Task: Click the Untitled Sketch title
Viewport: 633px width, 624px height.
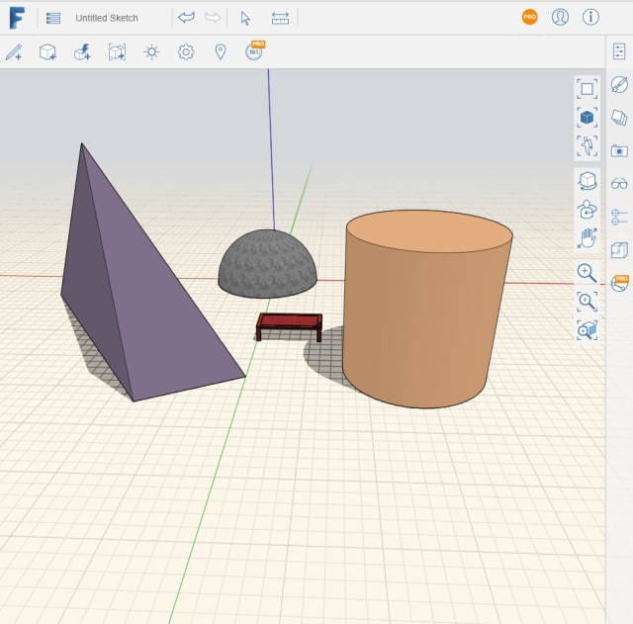Action: pyautogui.click(x=107, y=18)
